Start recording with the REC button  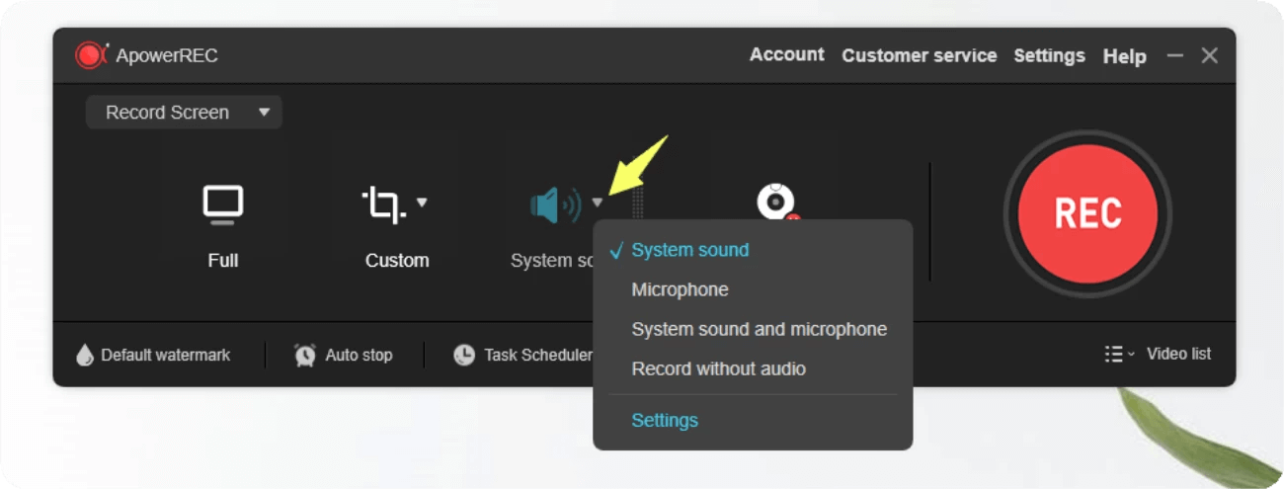coord(1087,214)
